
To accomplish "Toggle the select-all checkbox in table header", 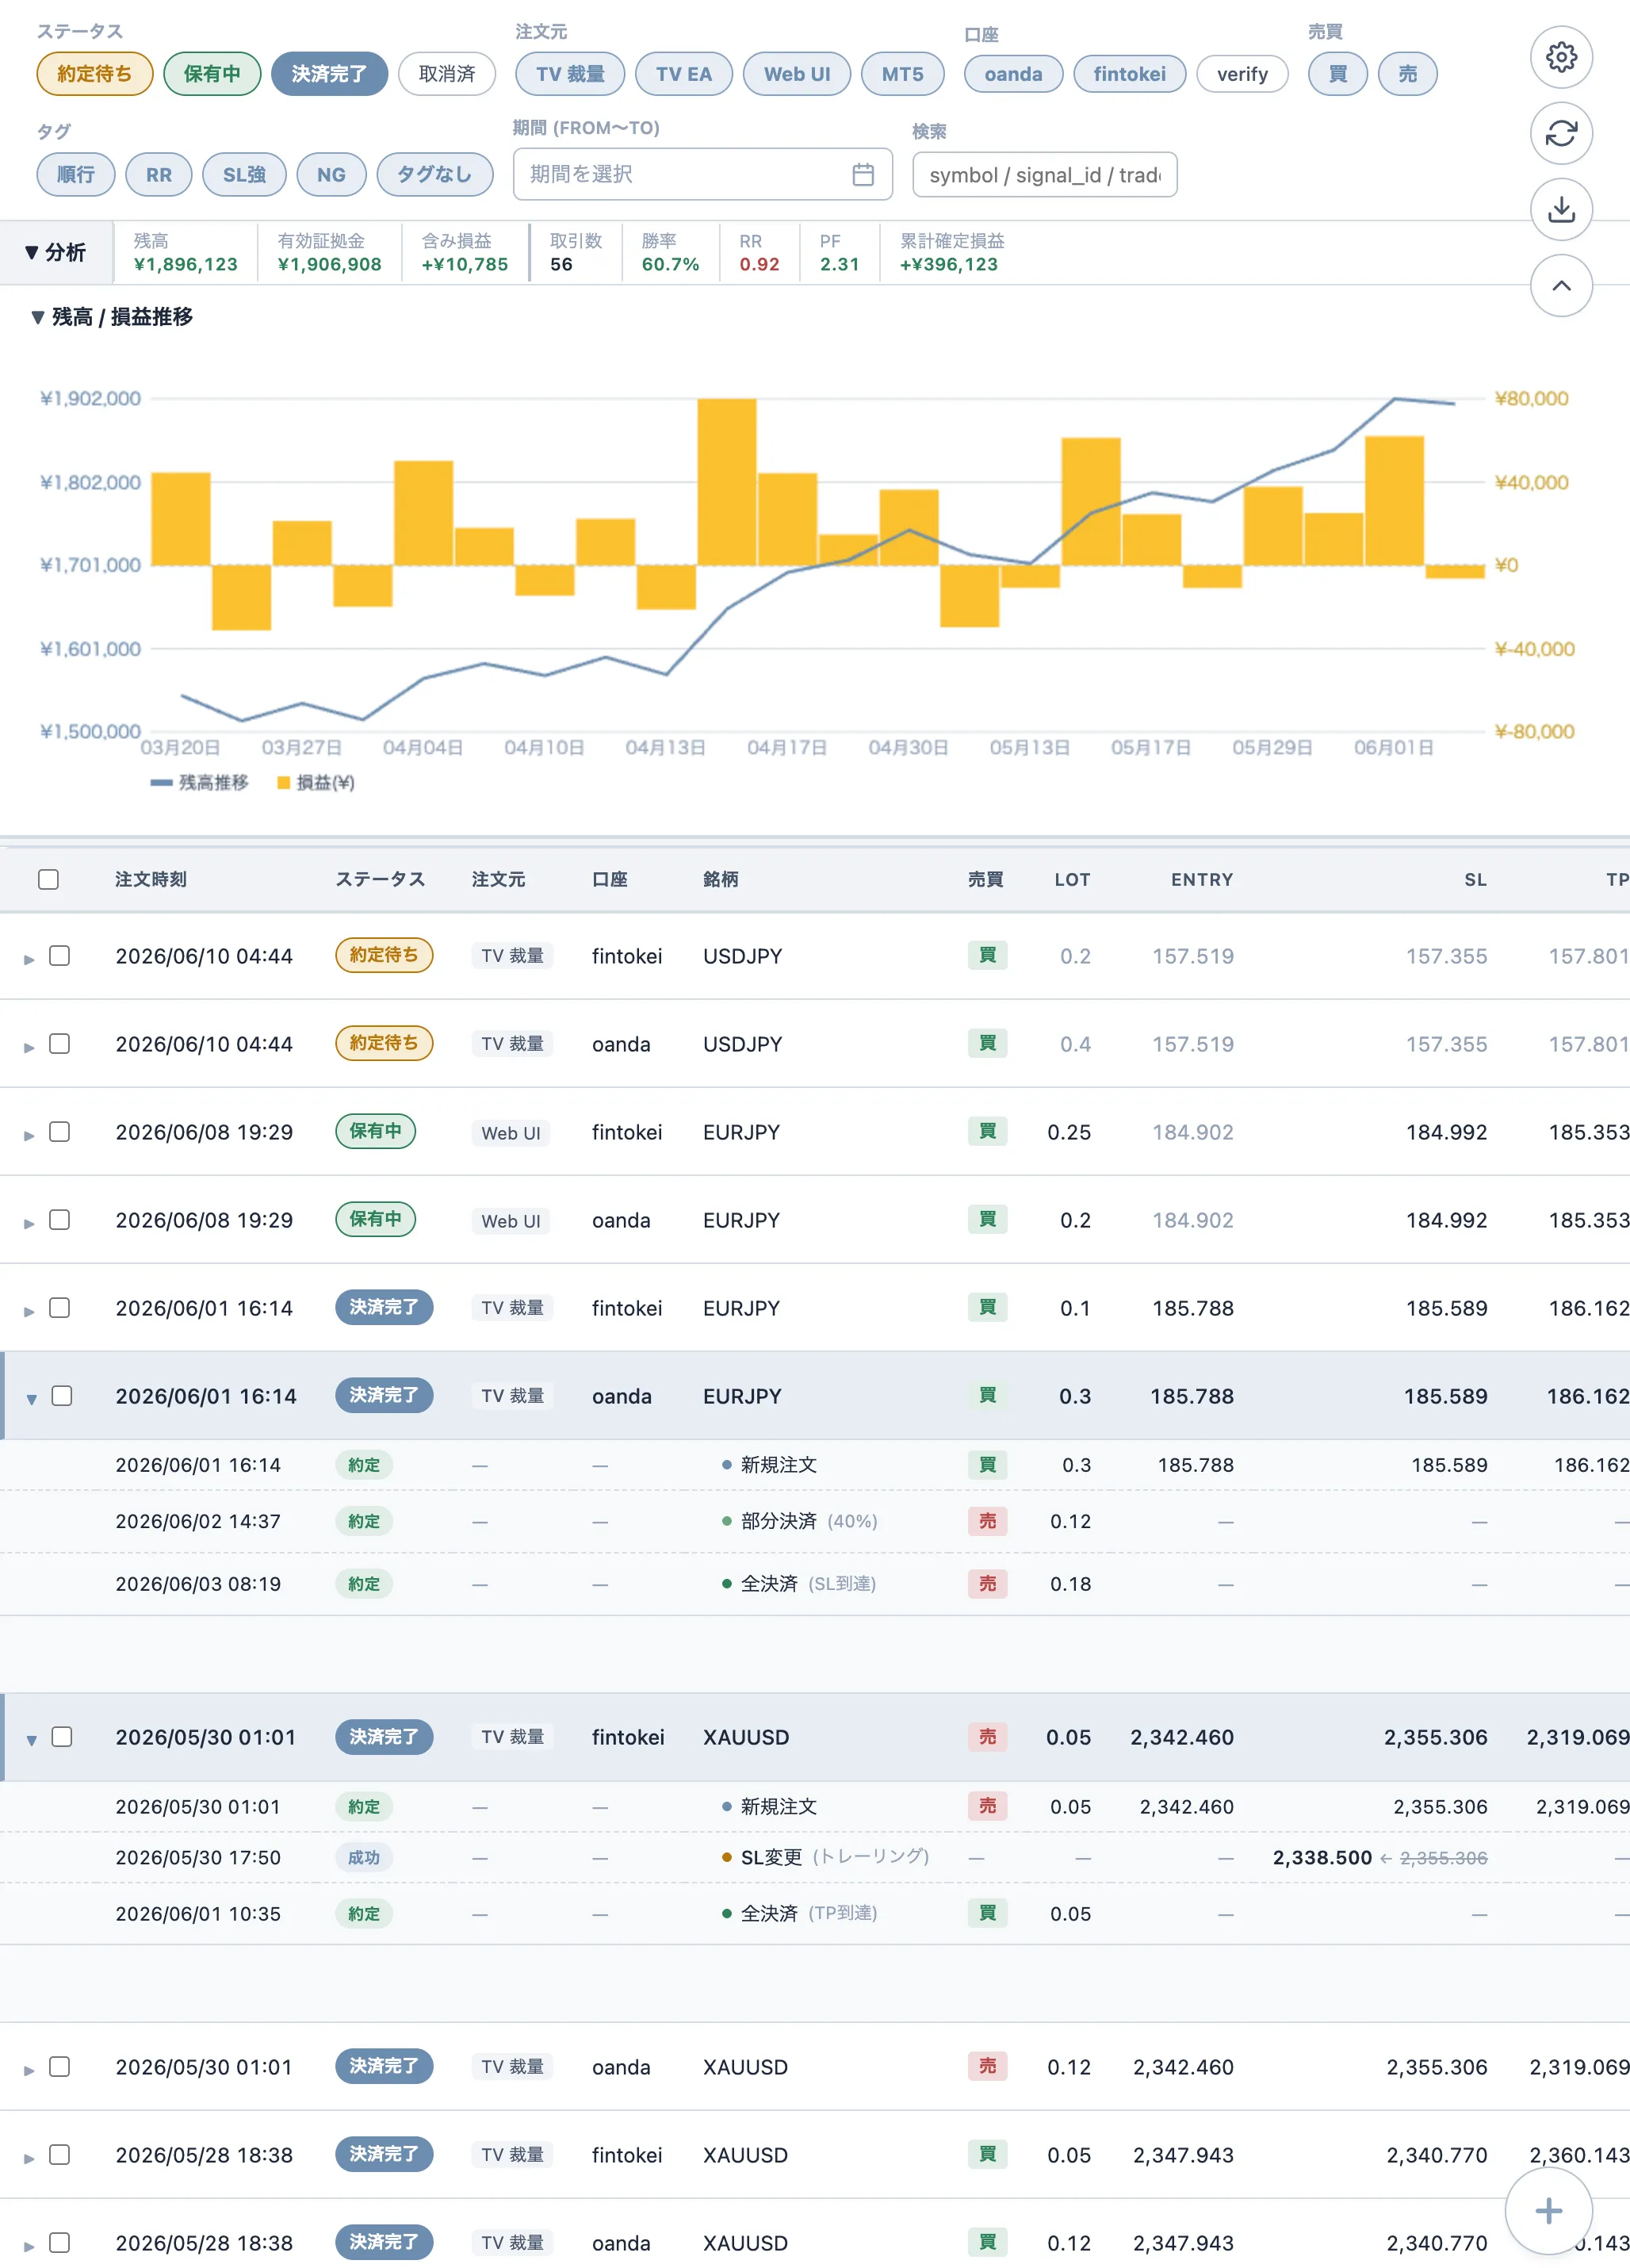I will point(48,879).
